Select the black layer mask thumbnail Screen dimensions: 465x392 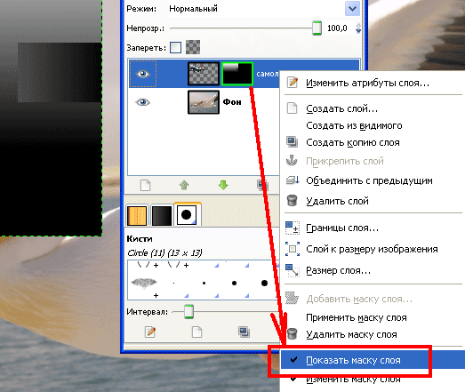237,73
